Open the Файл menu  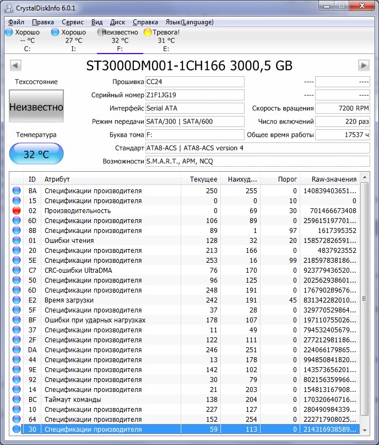tap(16, 22)
